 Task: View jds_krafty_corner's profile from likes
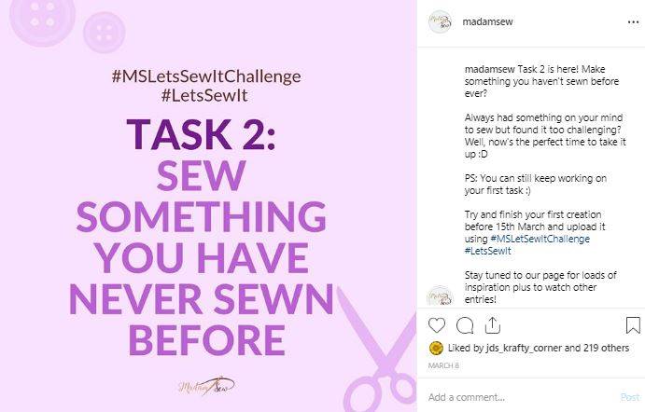point(524,349)
